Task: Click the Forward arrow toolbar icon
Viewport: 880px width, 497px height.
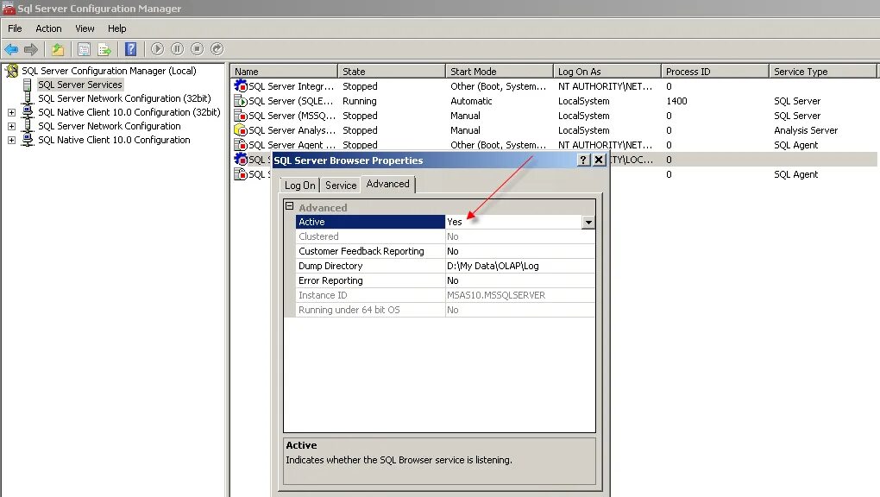Action: point(31,49)
